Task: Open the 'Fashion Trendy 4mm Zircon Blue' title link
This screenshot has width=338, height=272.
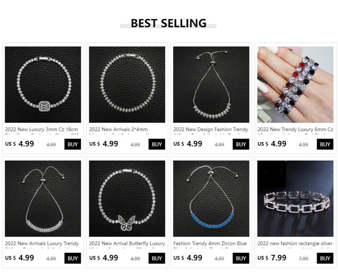Action: click(210, 244)
